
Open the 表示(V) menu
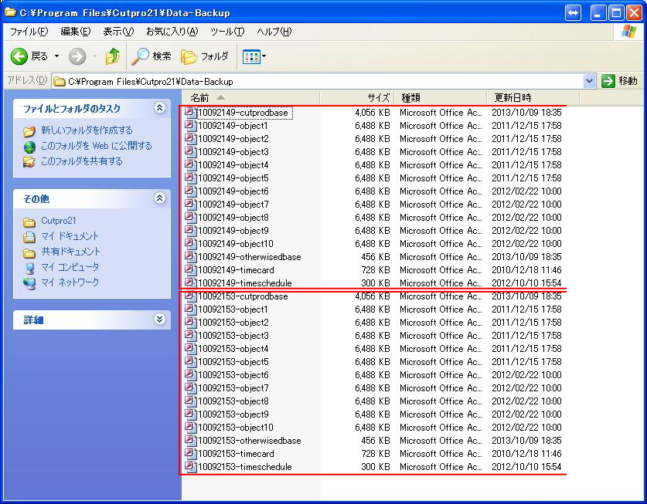pyautogui.click(x=118, y=32)
